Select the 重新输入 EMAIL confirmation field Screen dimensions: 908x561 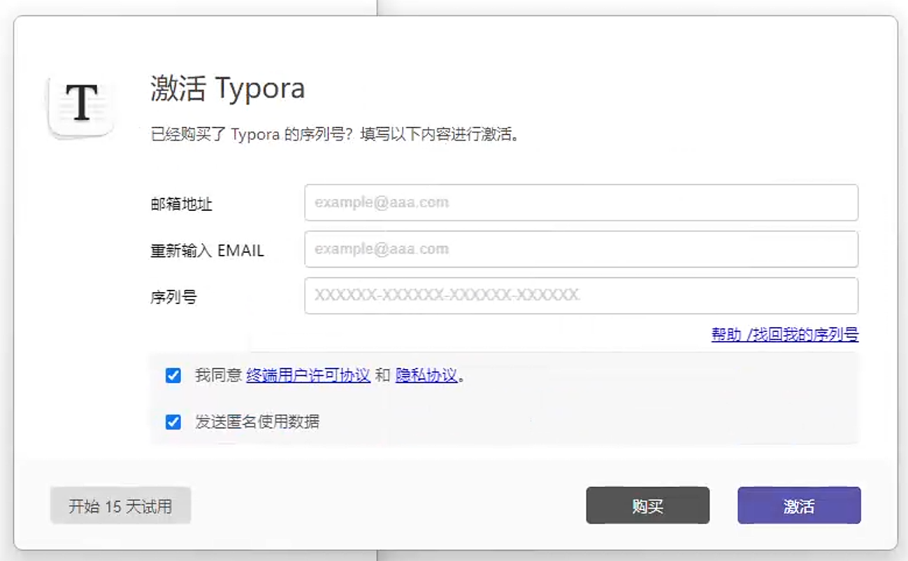(582, 249)
